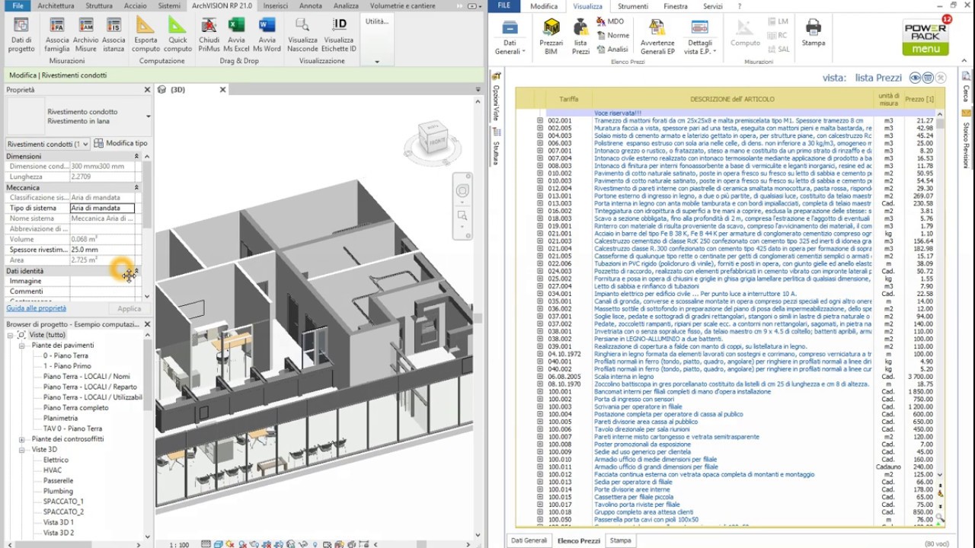Viewport: 975px width, 548px height.
Task: Open Dati di progetto in ArchVISION ribbon
Action: [21, 34]
